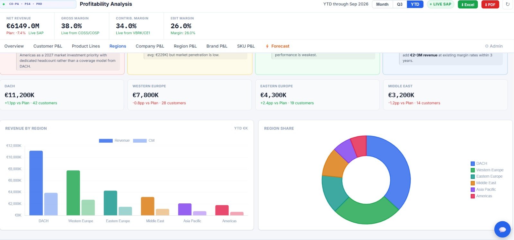Open the Overview tab
The image size is (514, 240).
pyautogui.click(x=14, y=46)
